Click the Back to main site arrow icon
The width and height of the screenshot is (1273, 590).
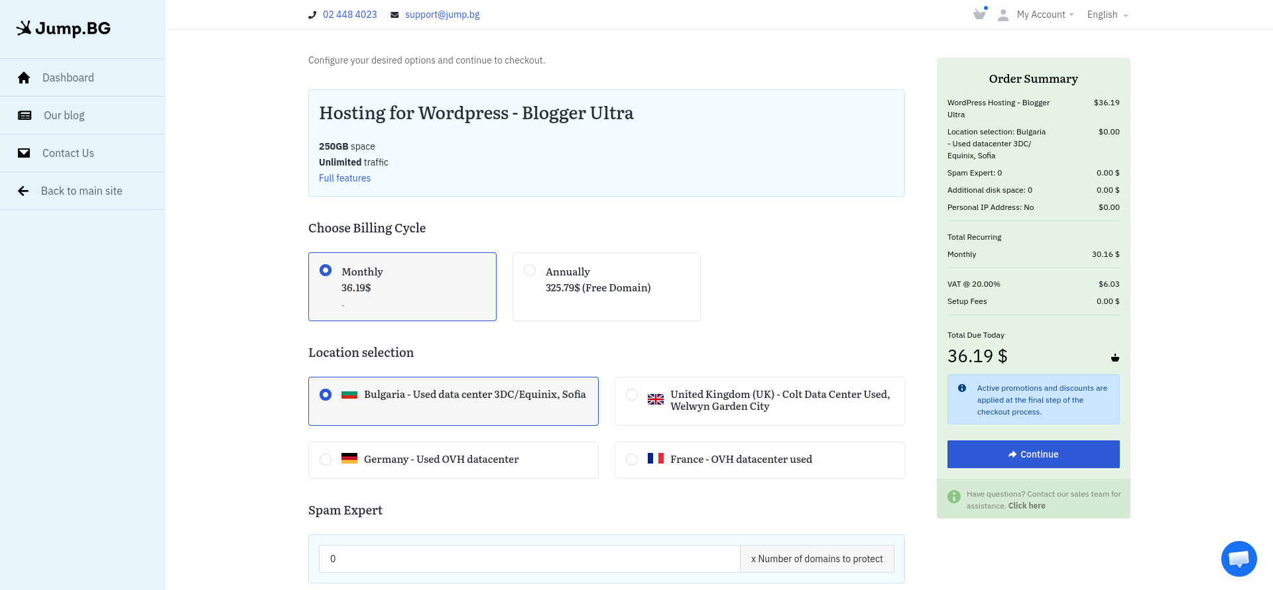point(23,191)
